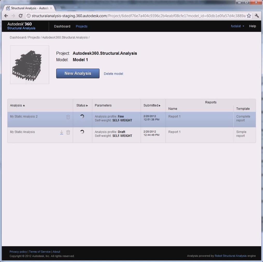Open Projects in top navigation
Image resolution: width=263 pixels, height=262 pixels.
tap(82, 26)
